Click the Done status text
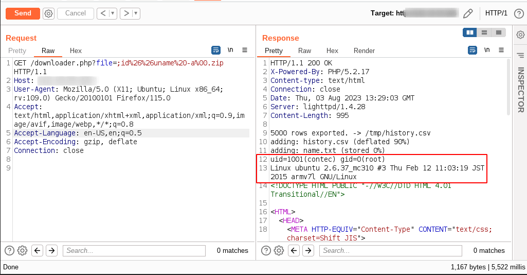Viewport: 527px width, 275px height. [11, 267]
